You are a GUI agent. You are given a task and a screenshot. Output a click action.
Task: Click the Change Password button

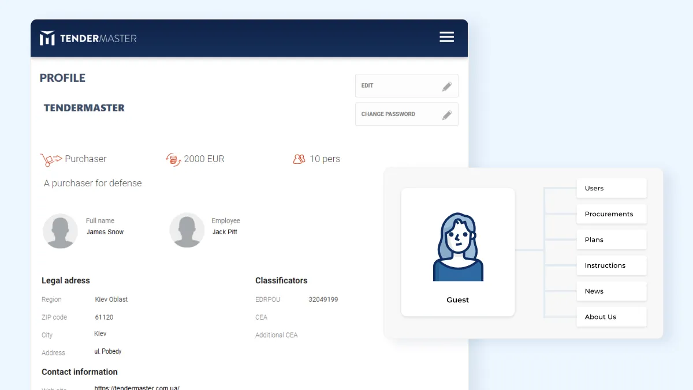[407, 114]
